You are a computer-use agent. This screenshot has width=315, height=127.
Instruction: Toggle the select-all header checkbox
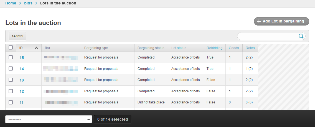[11, 48]
